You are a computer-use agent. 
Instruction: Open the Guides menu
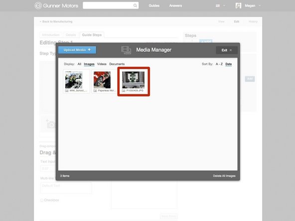pyautogui.click(x=154, y=5)
